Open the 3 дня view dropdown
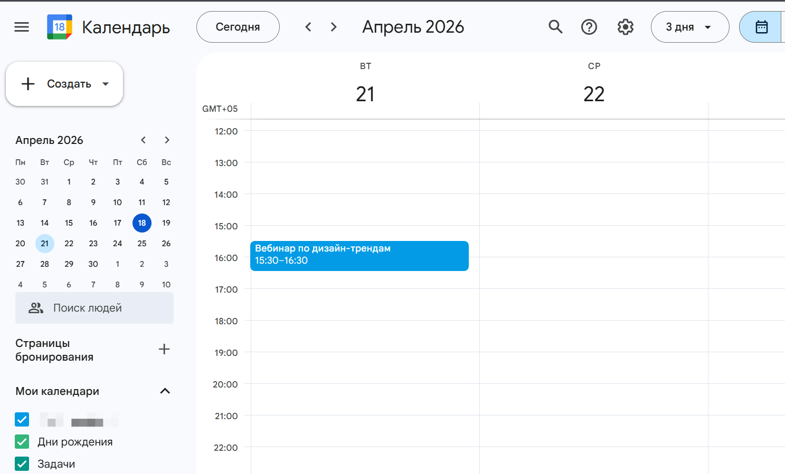The width and height of the screenshot is (785, 474). coord(690,27)
